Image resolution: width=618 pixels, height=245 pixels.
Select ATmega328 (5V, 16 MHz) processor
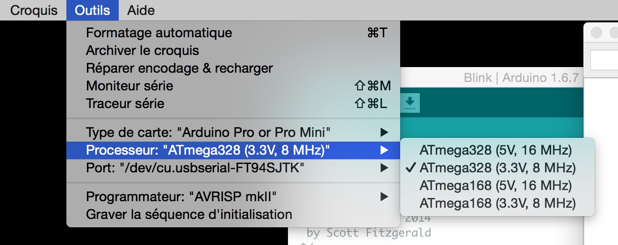[x=496, y=150]
